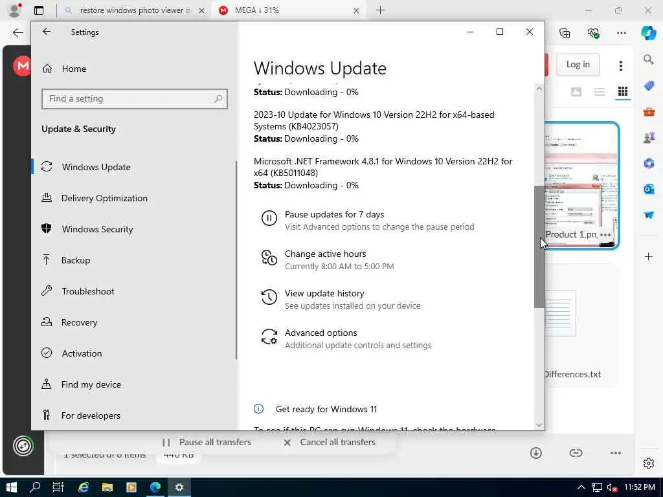Screen dimensions: 663x497
Task: Click the update history icon
Action: point(269,297)
